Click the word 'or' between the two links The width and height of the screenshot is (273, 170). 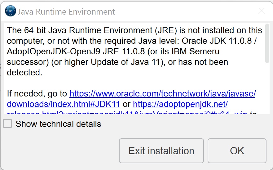(x=126, y=104)
